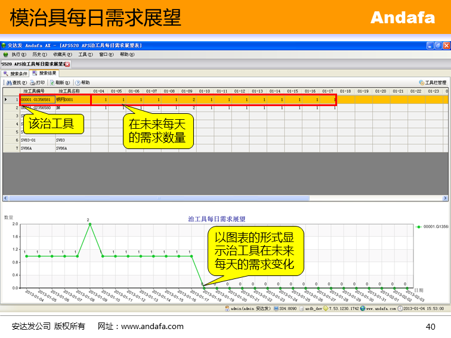Close the APS520 document tab with the red X

point(67,64)
